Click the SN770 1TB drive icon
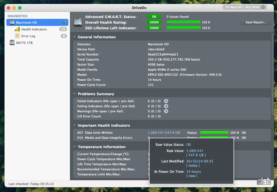This screenshot has width=277, height=192. point(12,43)
